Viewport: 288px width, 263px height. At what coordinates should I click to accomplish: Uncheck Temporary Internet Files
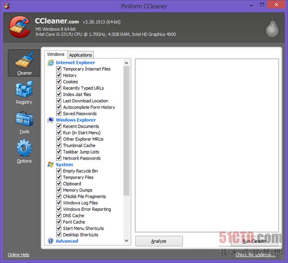pos(59,69)
